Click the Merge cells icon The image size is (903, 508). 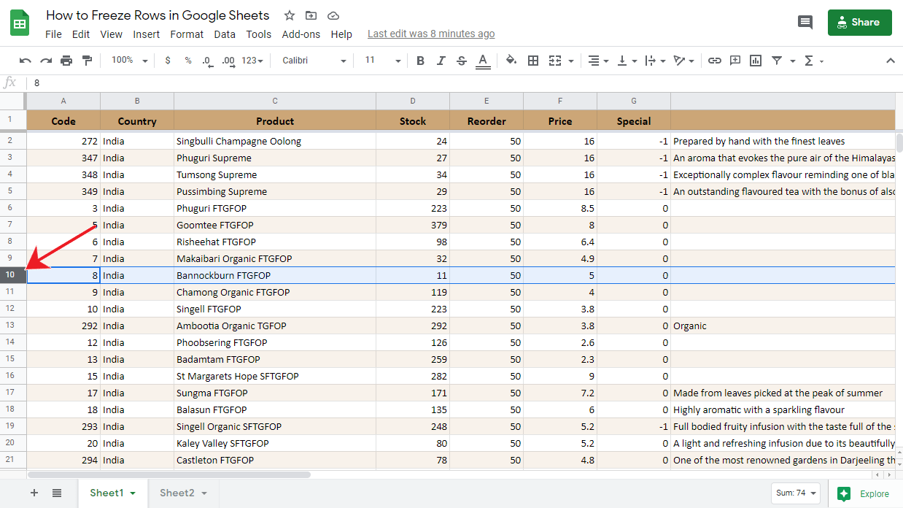pyautogui.click(x=556, y=61)
